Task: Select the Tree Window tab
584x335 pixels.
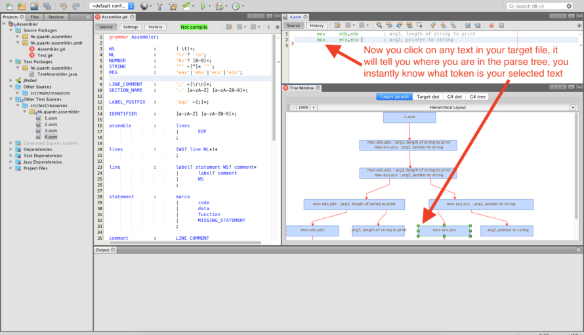Action: (x=302, y=88)
